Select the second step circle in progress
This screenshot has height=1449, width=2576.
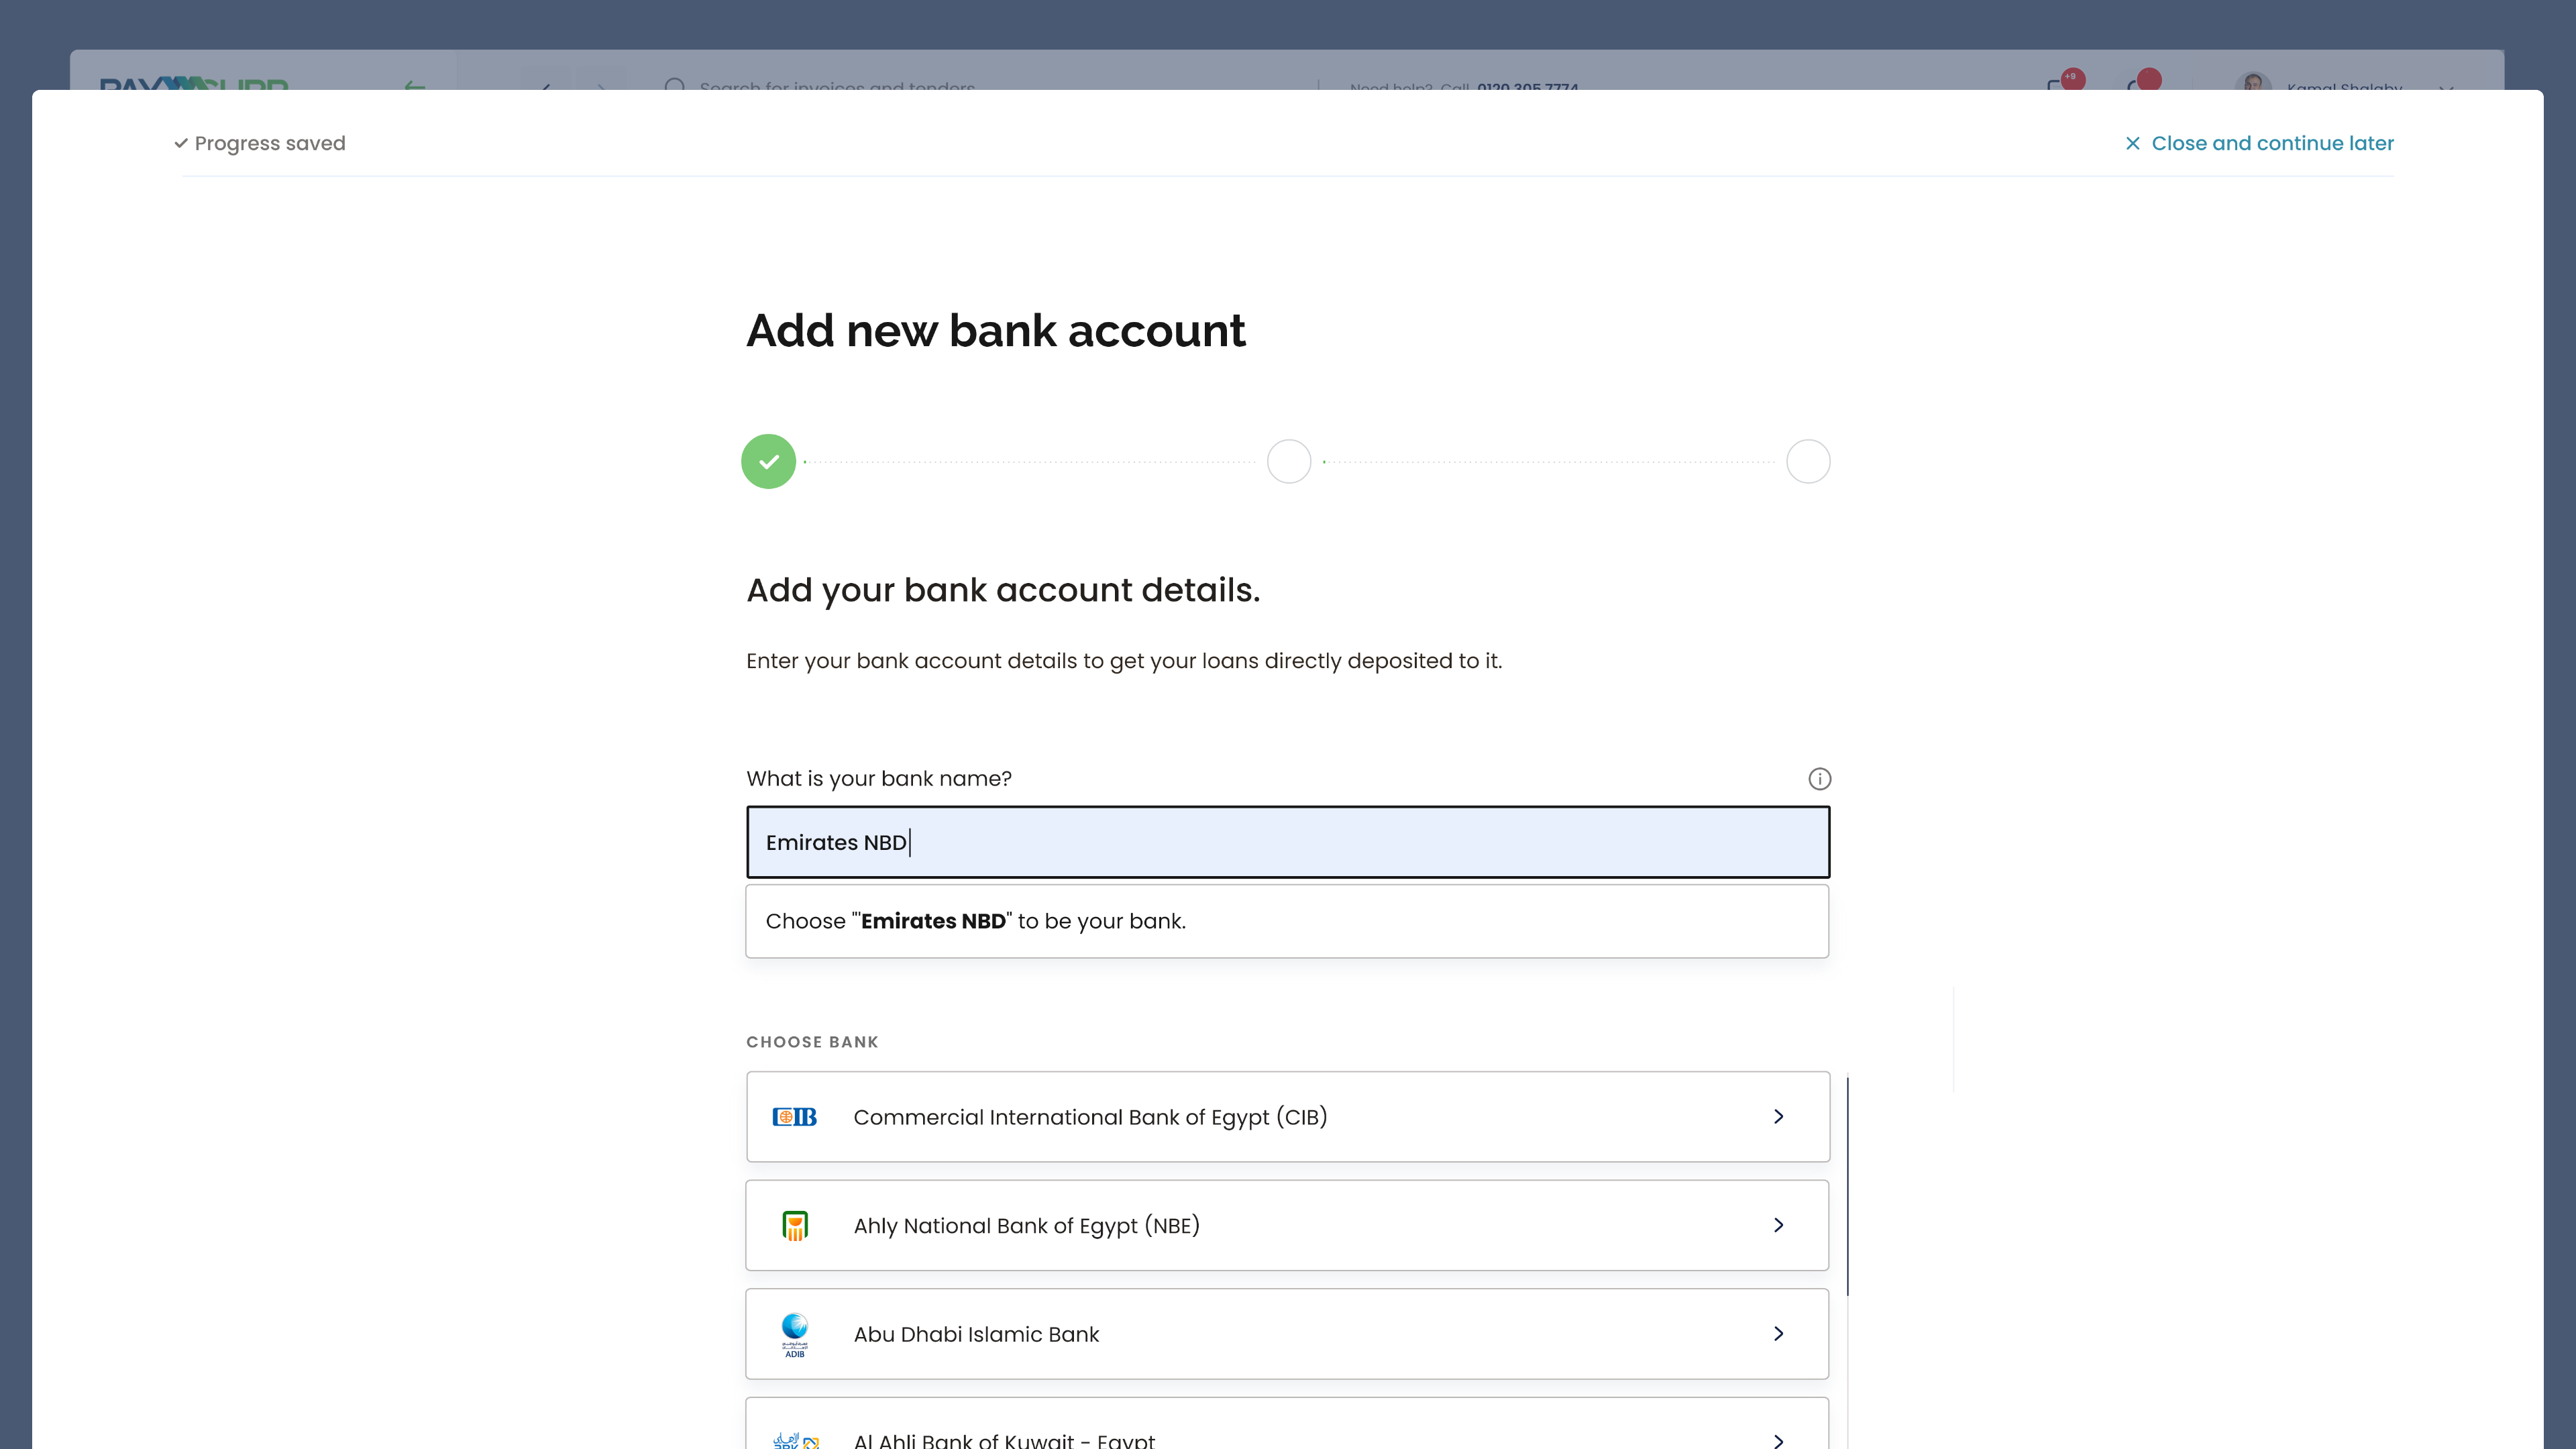tap(1289, 462)
